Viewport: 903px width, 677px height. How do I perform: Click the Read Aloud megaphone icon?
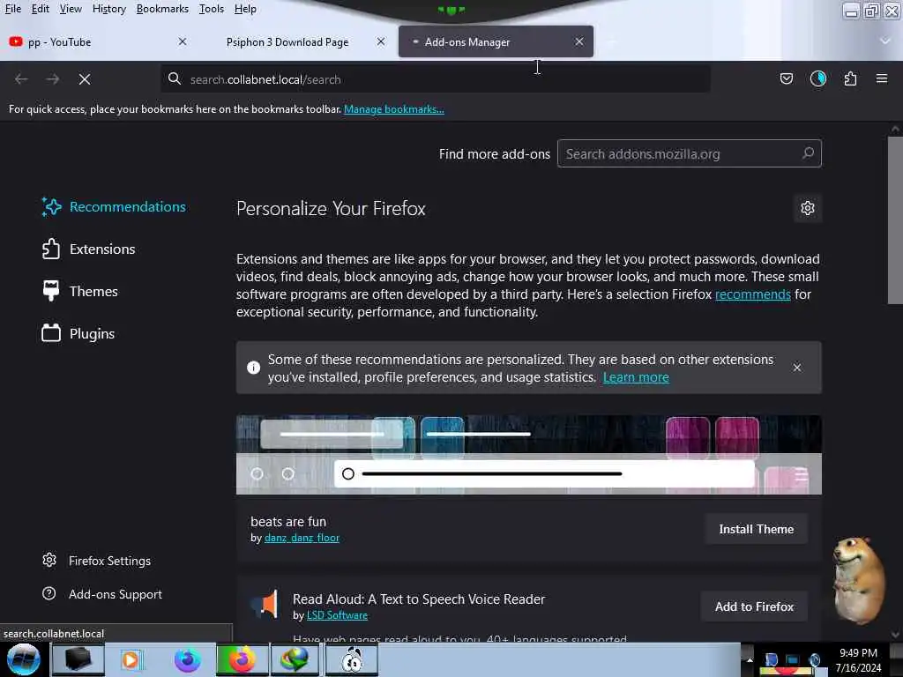[265, 605]
